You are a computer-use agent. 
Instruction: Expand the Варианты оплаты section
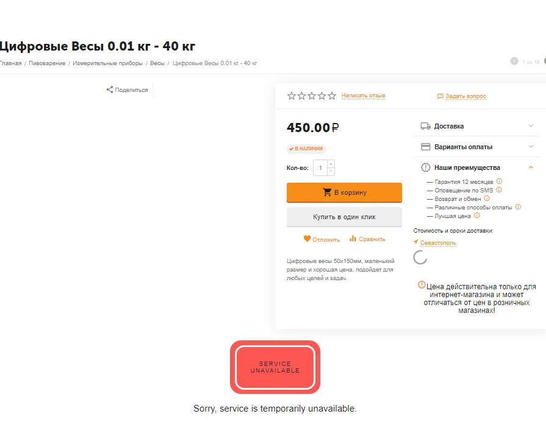[476, 147]
